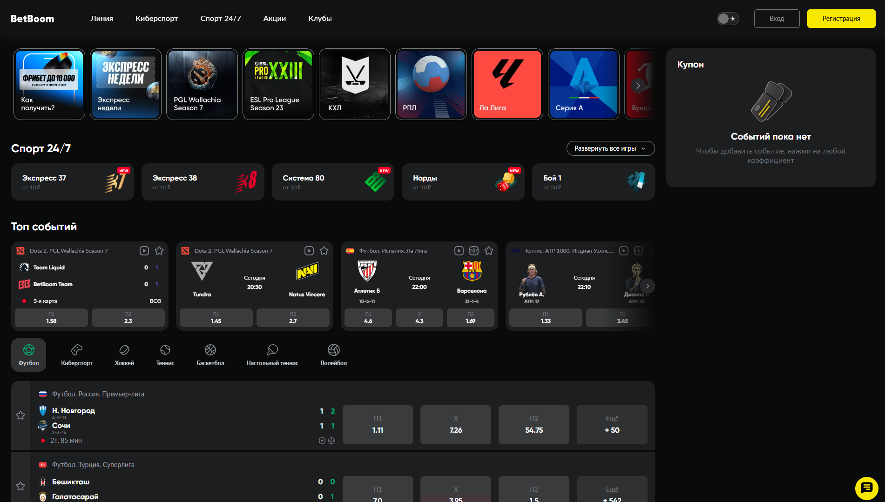Bet П1 1.45 on Tundra
885x502 pixels.
[216, 318]
